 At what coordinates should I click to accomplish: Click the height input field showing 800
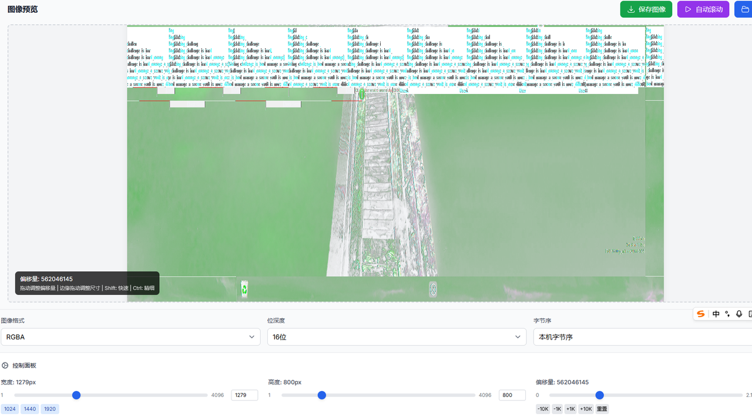[512, 395]
